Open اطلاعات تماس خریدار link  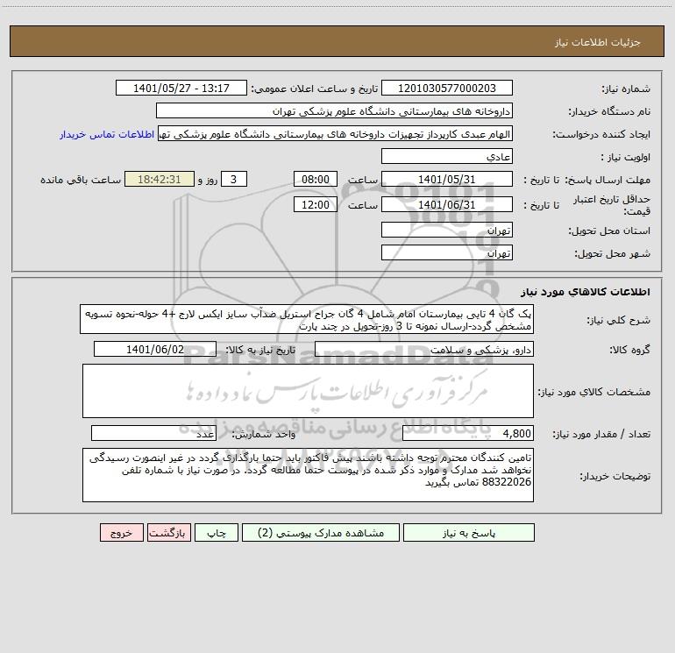click(x=107, y=134)
